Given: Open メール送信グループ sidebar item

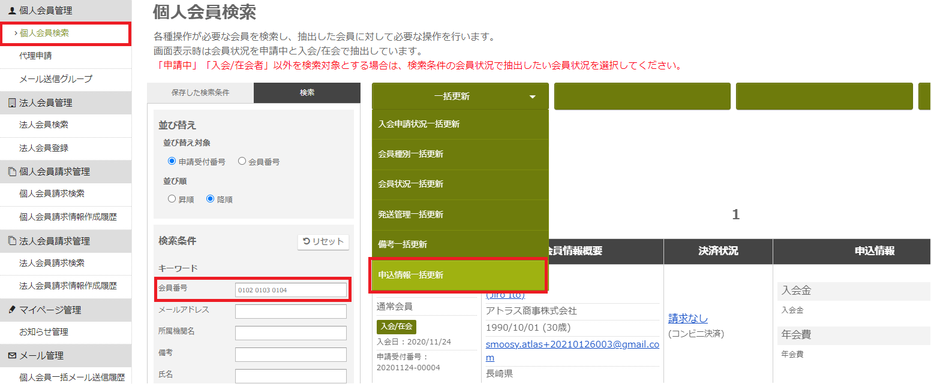Looking at the screenshot, I should tap(56, 79).
